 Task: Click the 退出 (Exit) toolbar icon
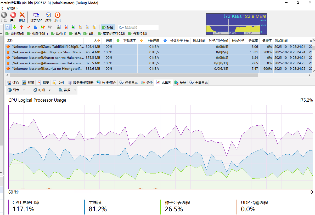[58, 17]
